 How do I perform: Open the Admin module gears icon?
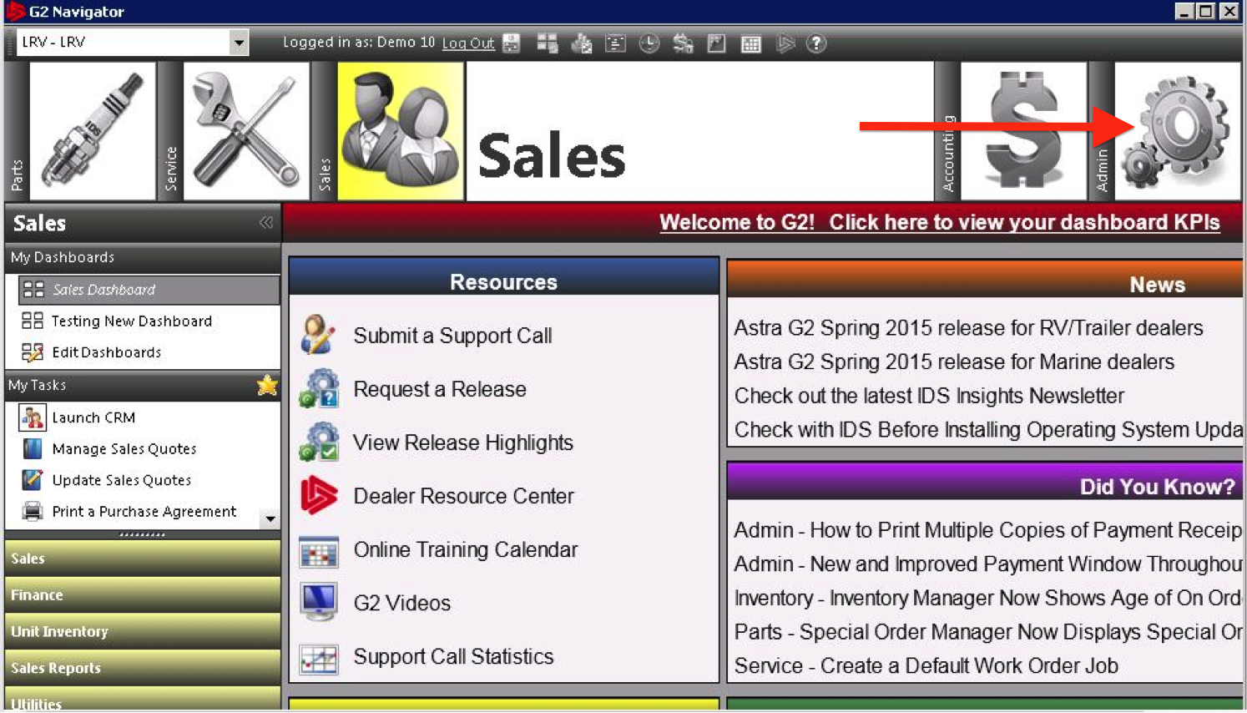coord(1177,131)
